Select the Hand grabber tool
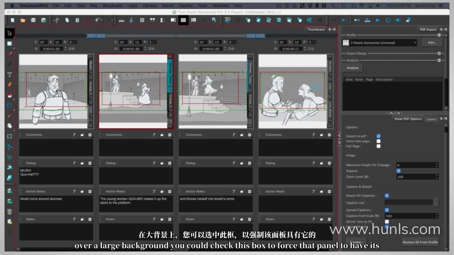The image size is (454, 255). (9, 126)
